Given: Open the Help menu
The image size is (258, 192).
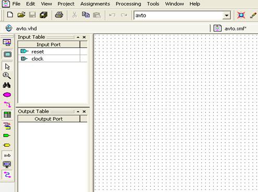Looking at the screenshot, I should click(x=195, y=4).
